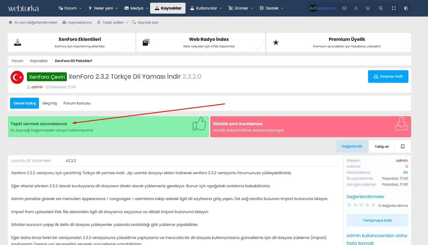Open Kaynaklarınız sub-nav link

coord(77,22)
